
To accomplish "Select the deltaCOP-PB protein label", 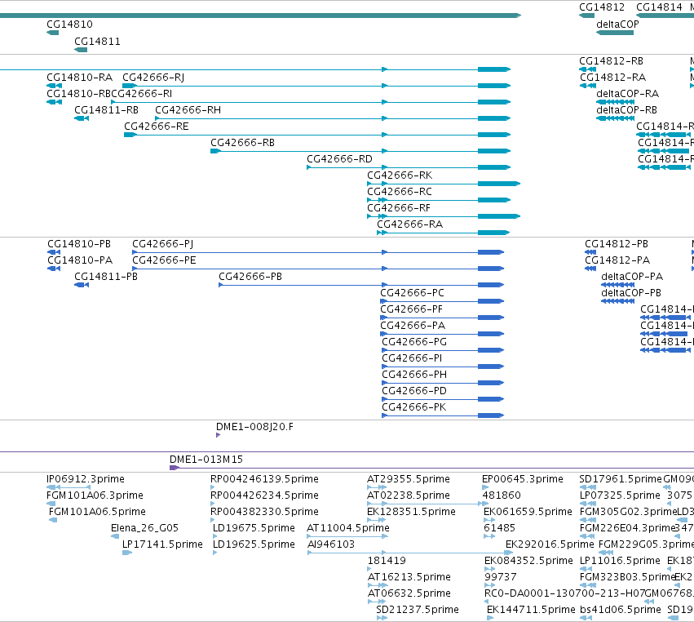I will point(631,293).
